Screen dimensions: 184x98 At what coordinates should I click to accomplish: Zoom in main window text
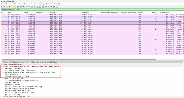(46, 7)
